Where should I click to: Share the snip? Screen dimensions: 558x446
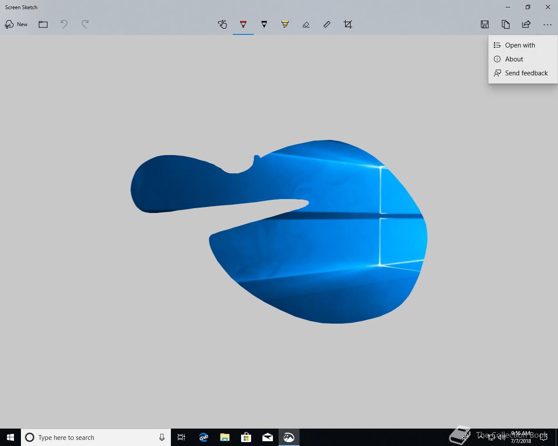click(527, 24)
